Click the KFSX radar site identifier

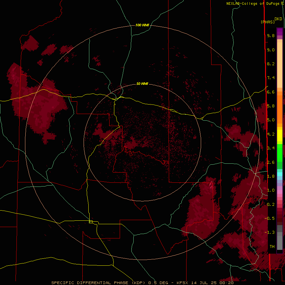tap(183, 283)
